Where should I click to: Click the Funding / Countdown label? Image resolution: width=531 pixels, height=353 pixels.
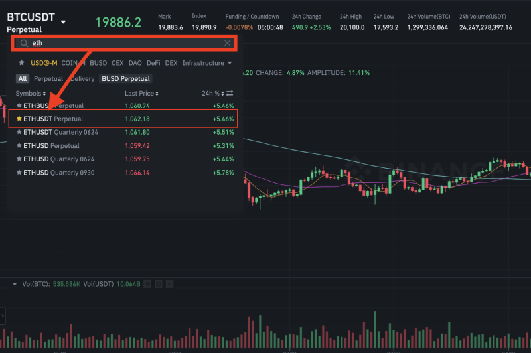252,16
